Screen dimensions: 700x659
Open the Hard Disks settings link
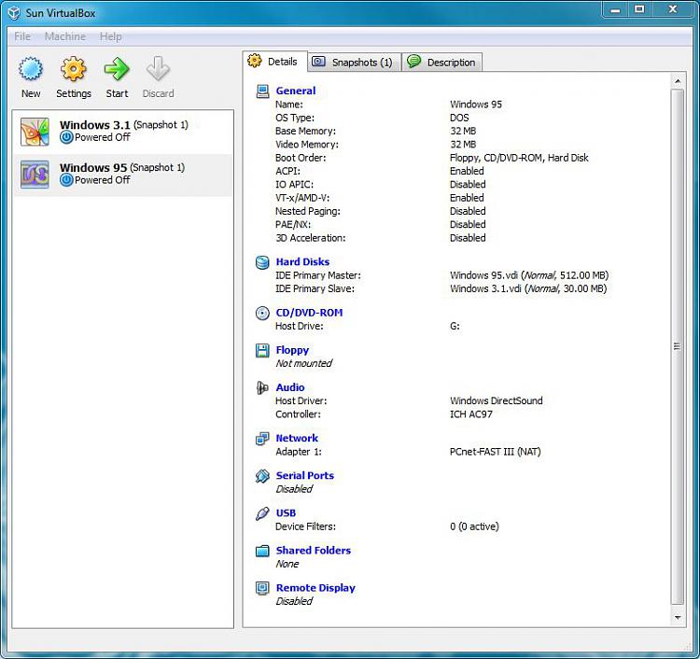coord(302,261)
